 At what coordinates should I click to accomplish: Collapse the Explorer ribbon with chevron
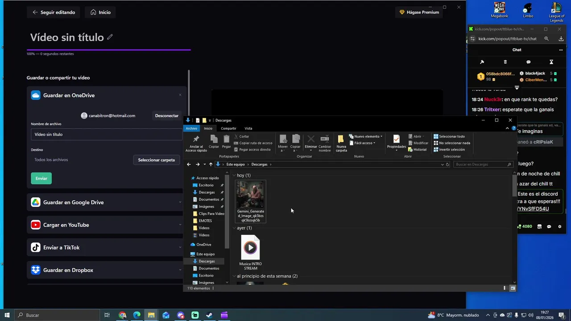pyautogui.click(x=507, y=128)
